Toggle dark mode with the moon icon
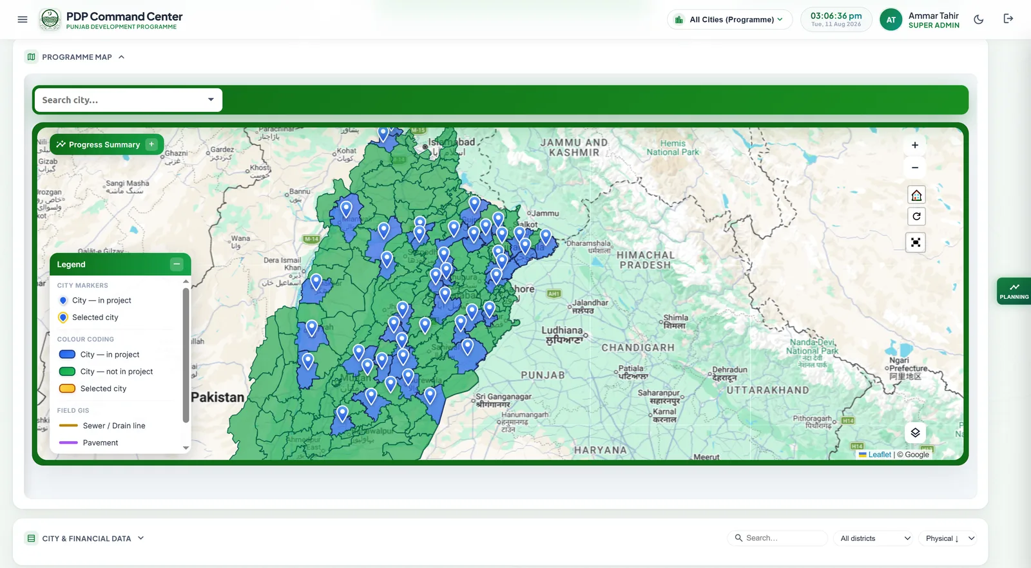 [978, 19]
